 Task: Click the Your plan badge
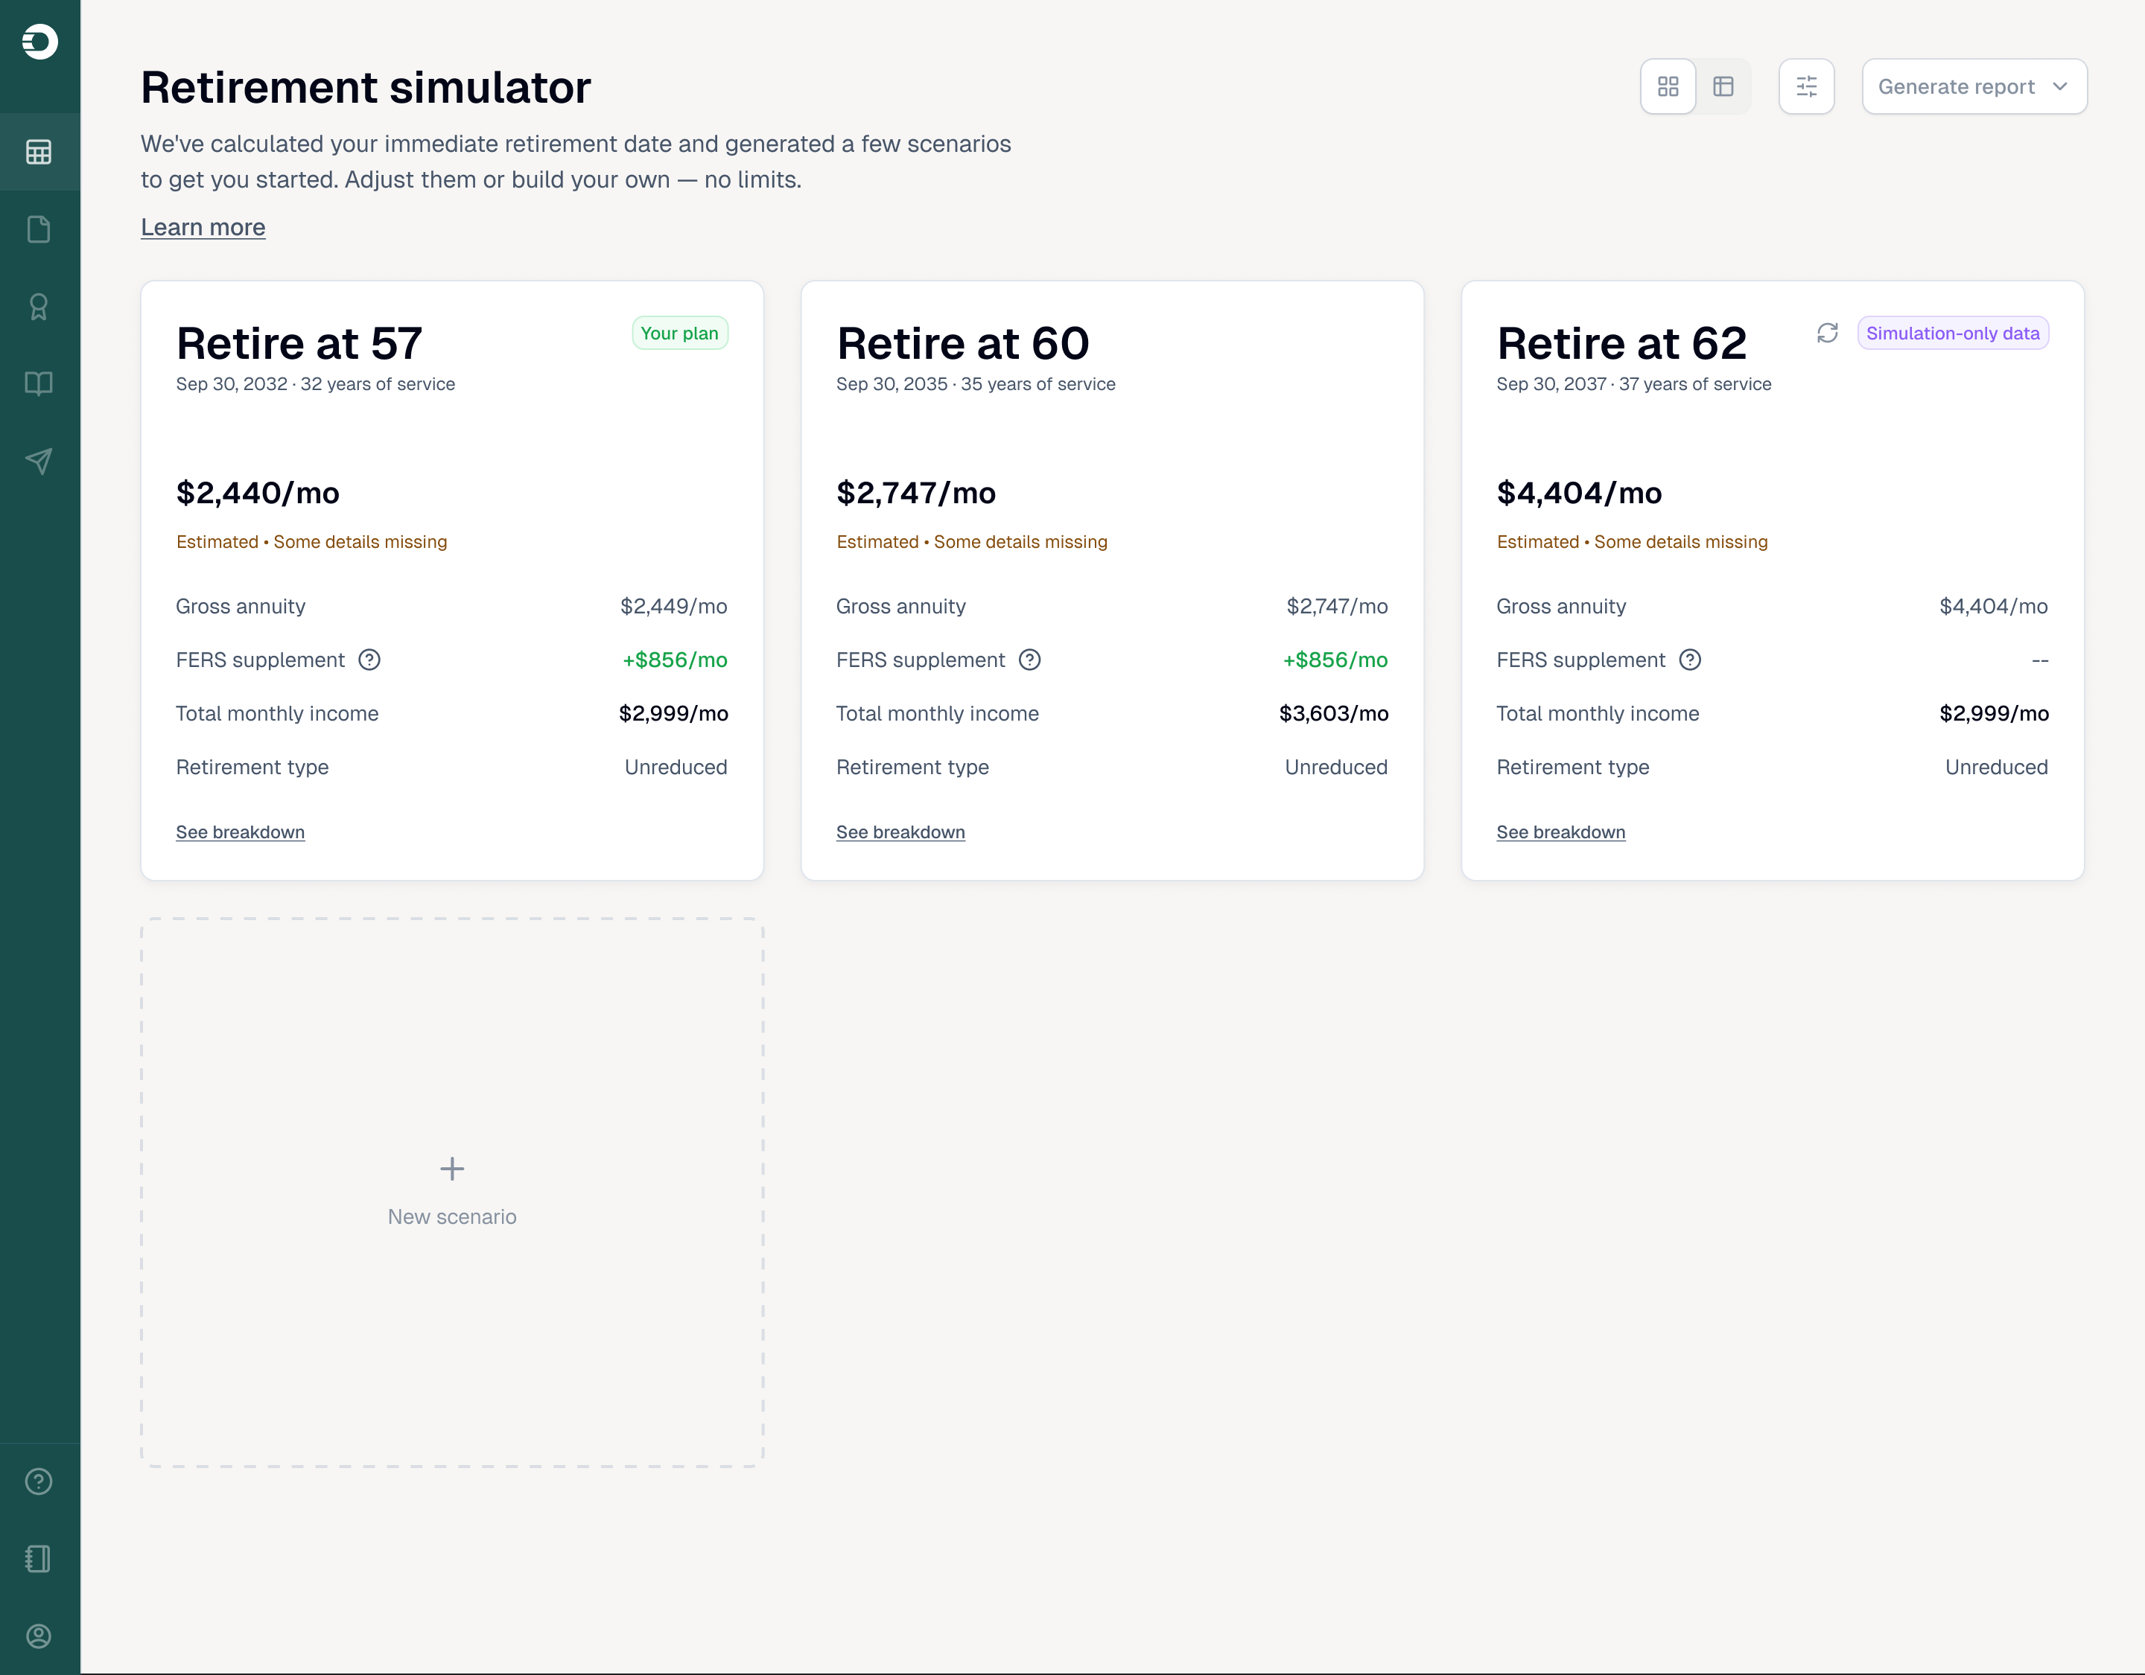680,333
